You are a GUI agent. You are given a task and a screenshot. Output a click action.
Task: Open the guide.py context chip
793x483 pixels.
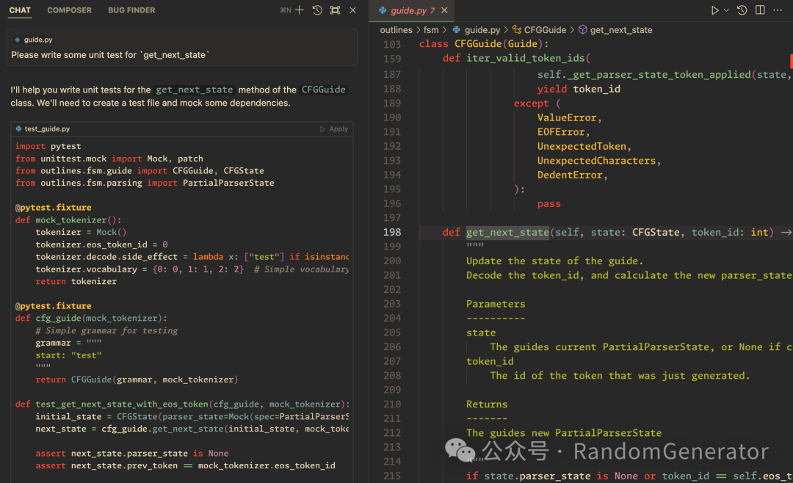coord(34,40)
